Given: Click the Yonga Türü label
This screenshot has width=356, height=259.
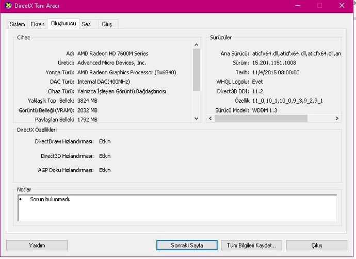Looking at the screenshot, I should click(60, 72).
